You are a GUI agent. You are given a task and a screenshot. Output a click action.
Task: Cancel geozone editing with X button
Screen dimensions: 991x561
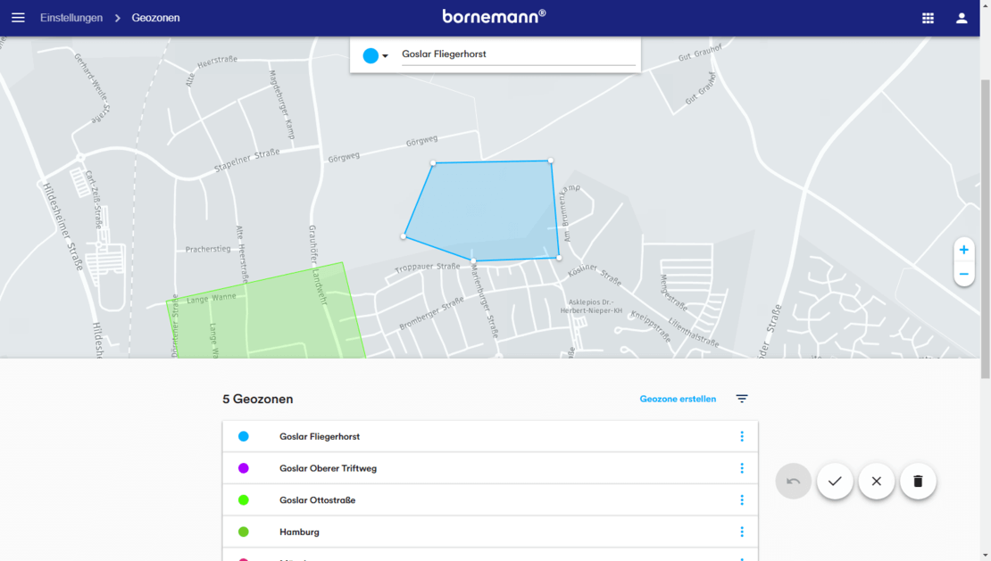pyautogui.click(x=877, y=481)
